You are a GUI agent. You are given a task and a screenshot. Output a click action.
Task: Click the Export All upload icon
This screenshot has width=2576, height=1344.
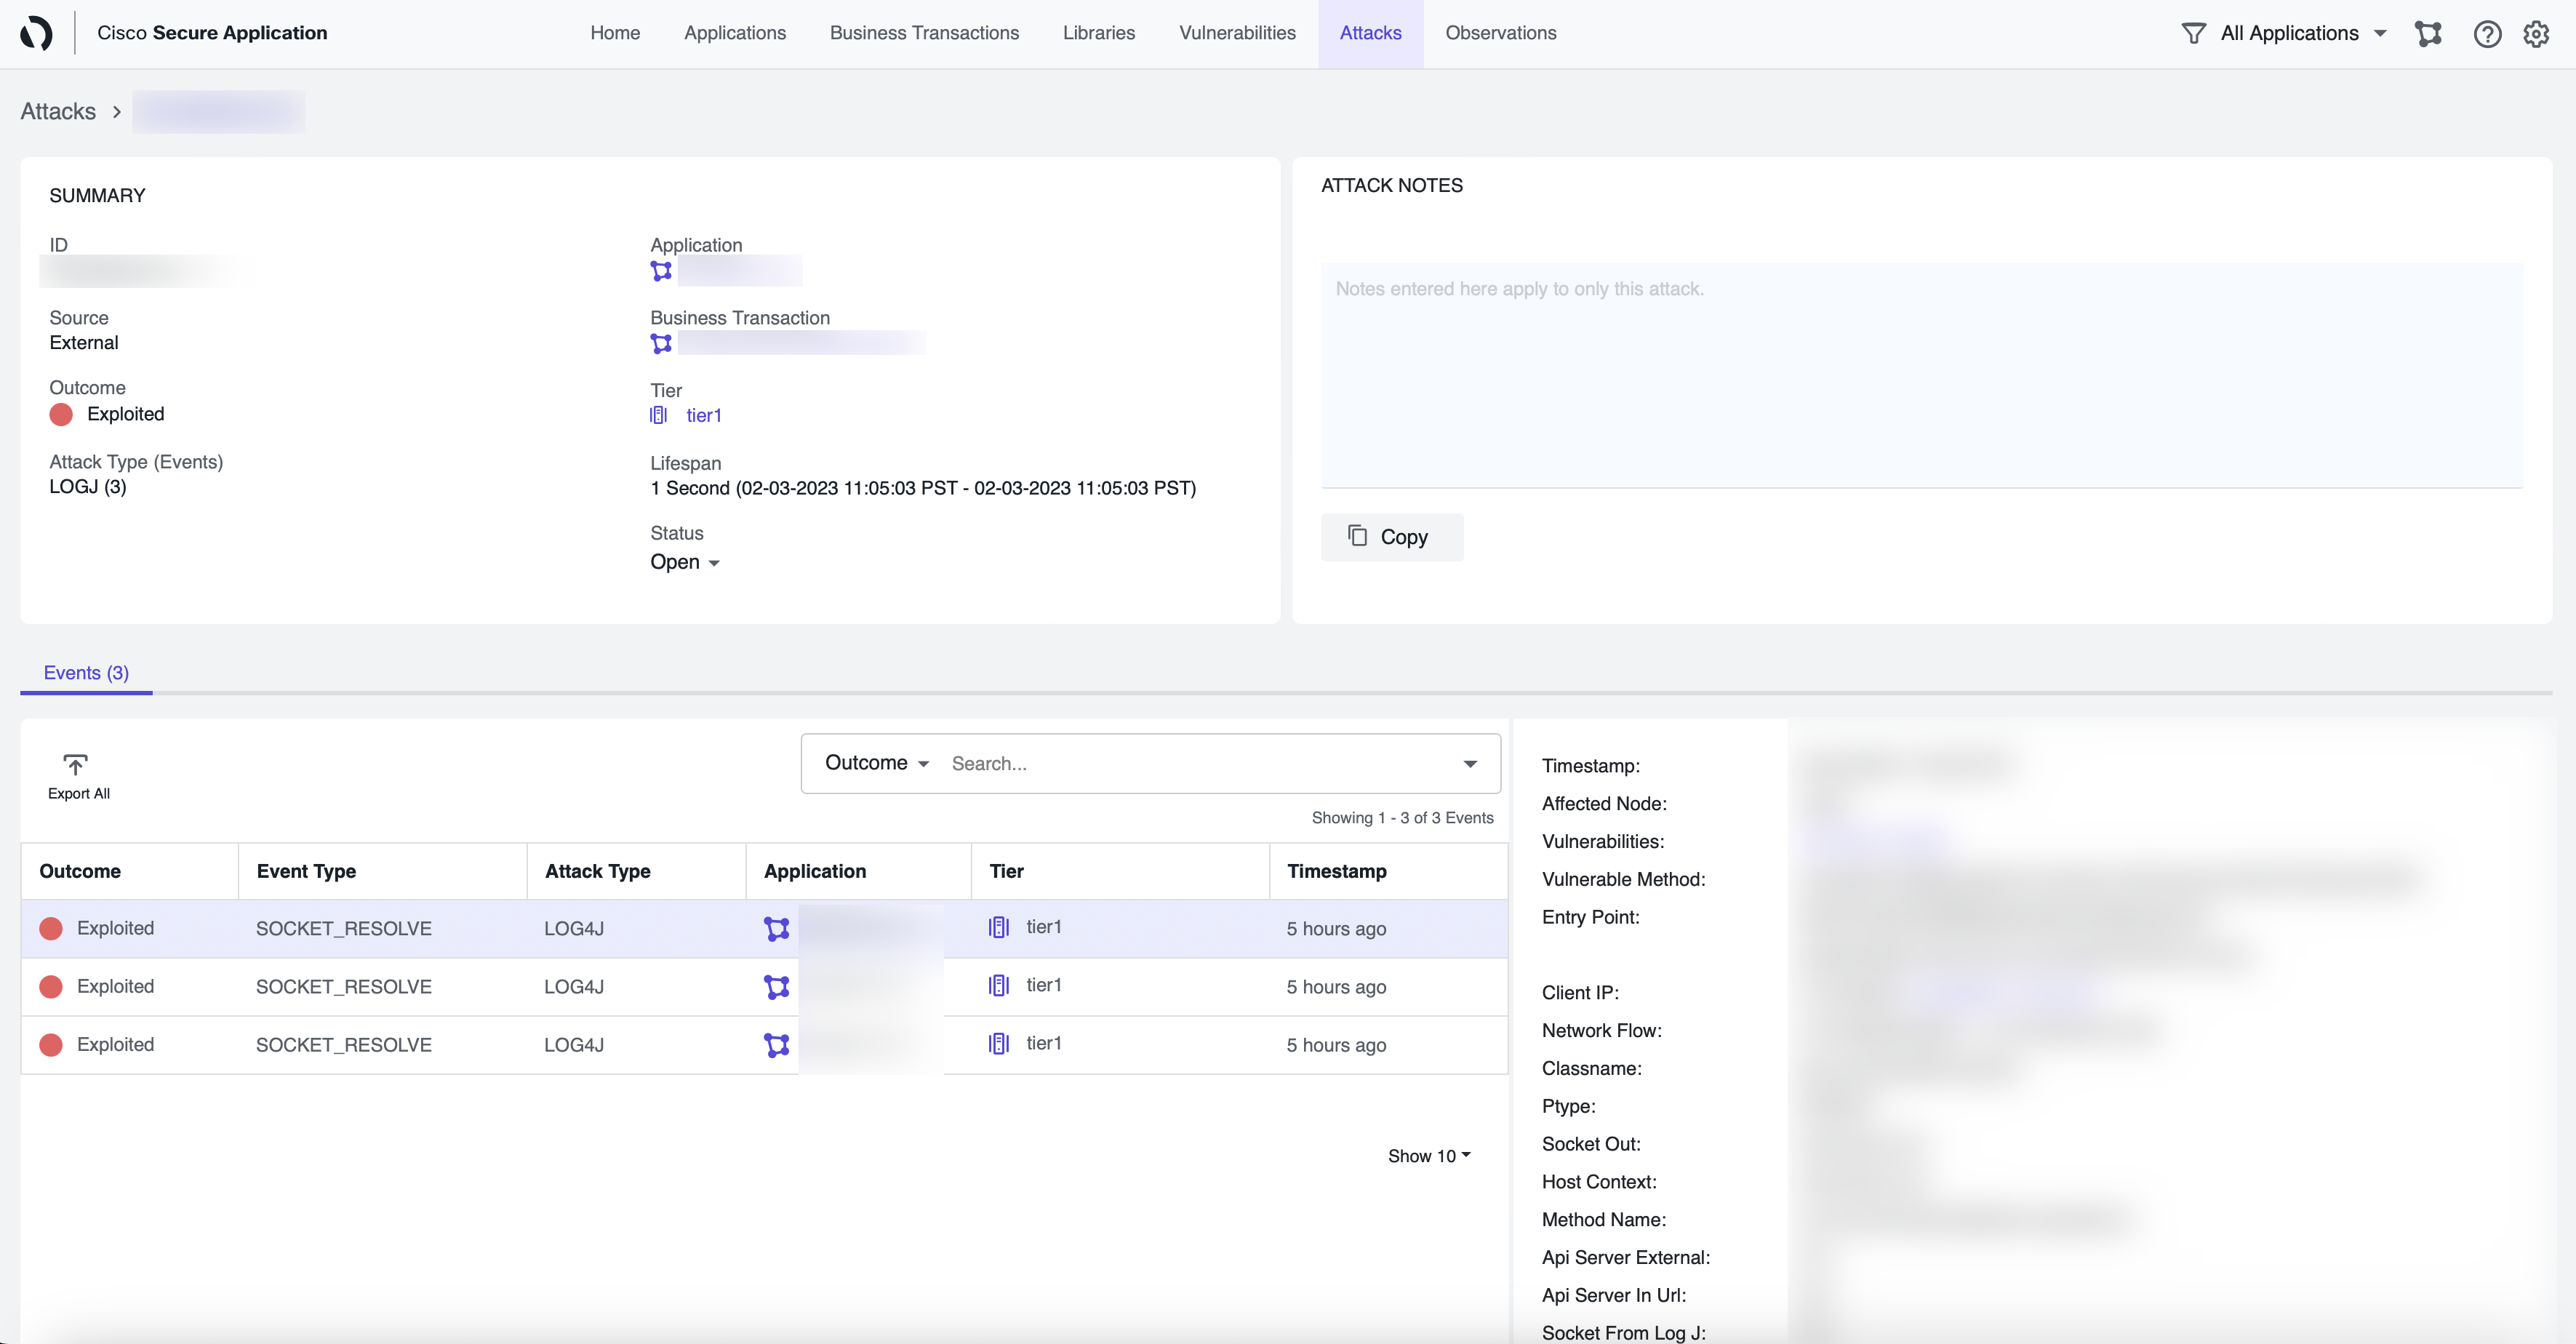click(75, 765)
